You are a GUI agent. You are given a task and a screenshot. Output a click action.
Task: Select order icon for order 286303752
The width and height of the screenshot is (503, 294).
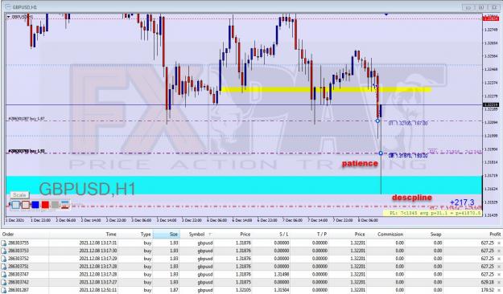point(4,259)
